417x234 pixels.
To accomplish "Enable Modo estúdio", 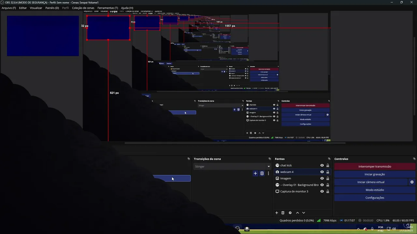I will [x=375, y=190].
